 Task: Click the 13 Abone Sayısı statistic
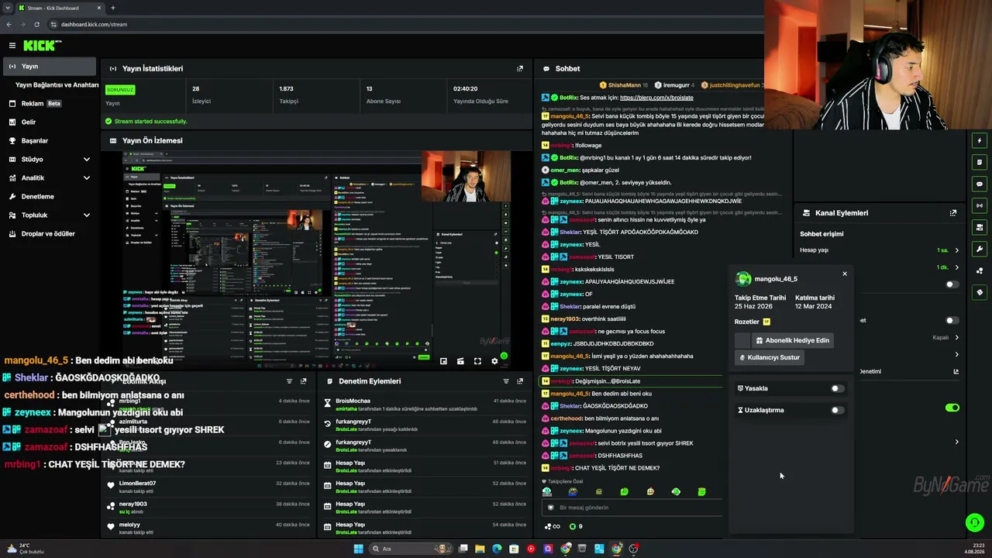(384, 95)
